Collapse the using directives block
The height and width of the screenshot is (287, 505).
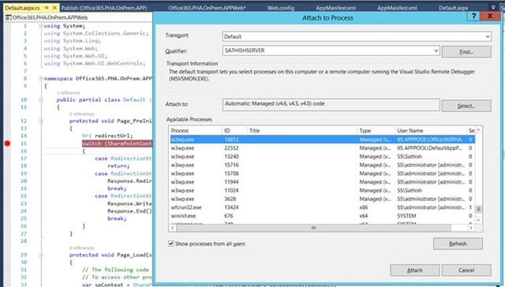pos(41,26)
